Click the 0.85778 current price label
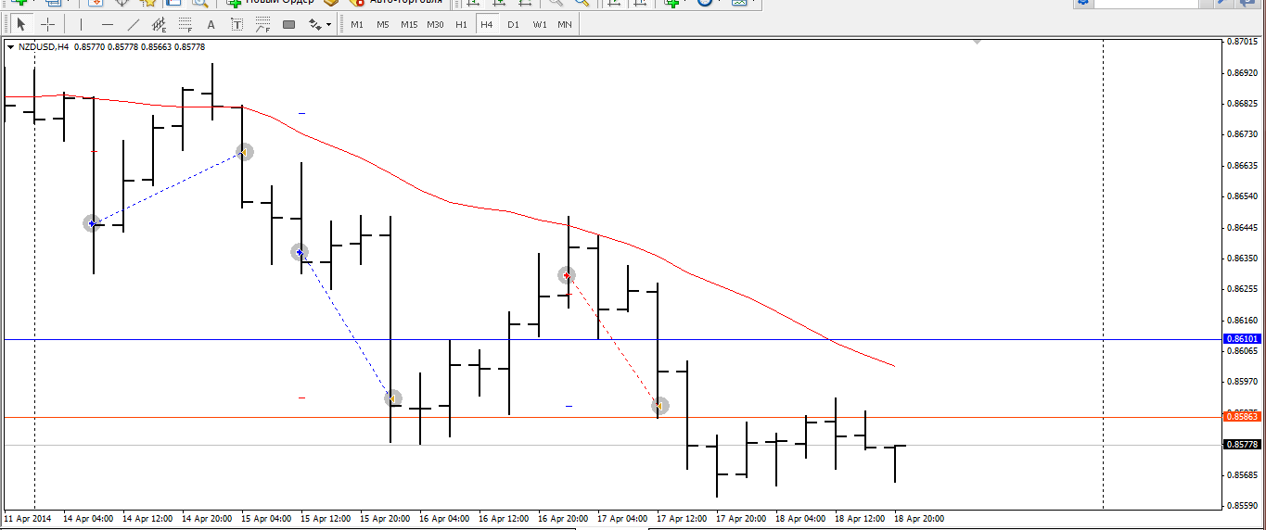This screenshot has height=530, width=1266. (x=1243, y=445)
